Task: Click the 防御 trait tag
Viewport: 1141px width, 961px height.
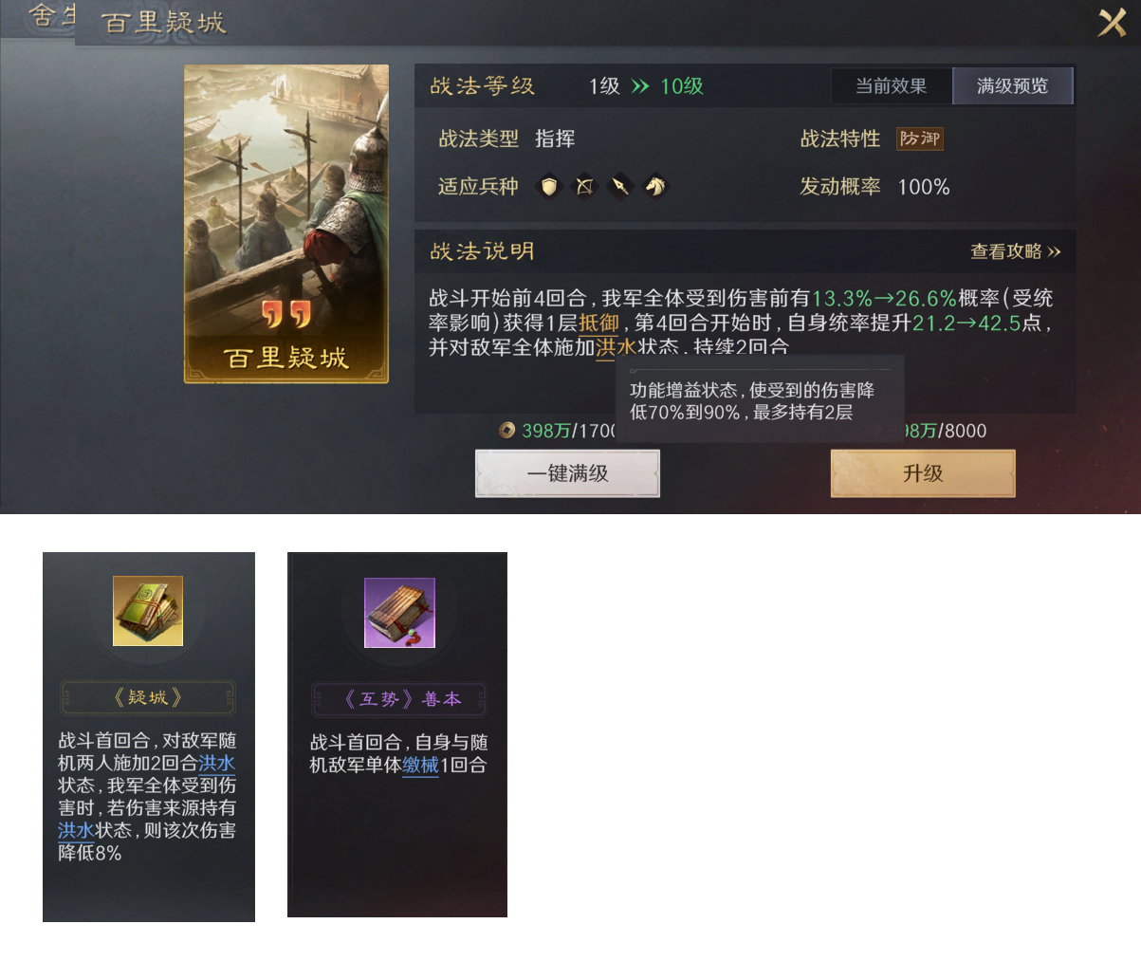Action: (920, 139)
